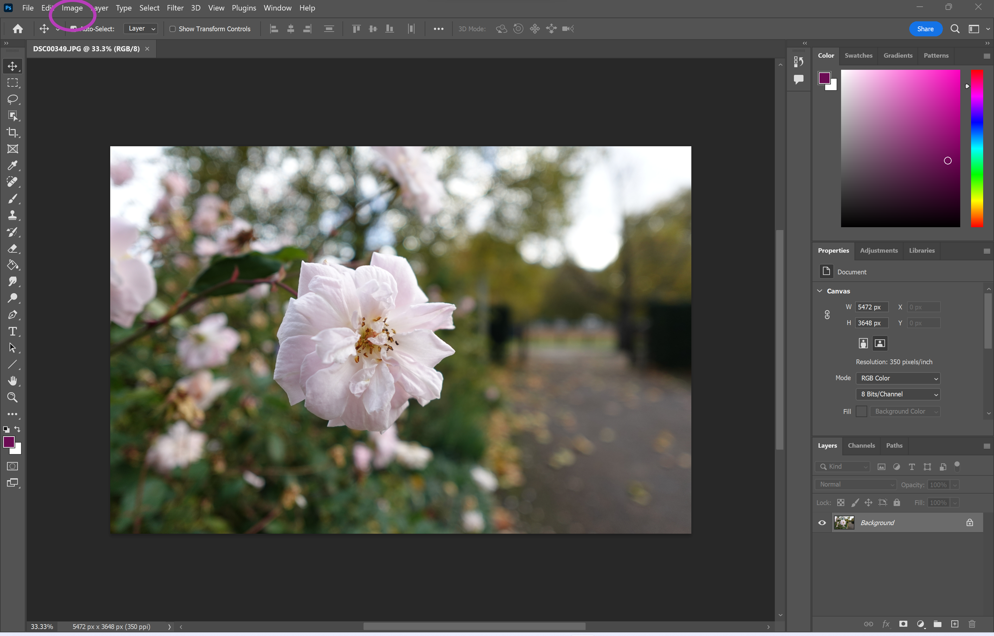Select the Spot Healing Brush tool
The height and width of the screenshot is (636, 994).
[12, 182]
